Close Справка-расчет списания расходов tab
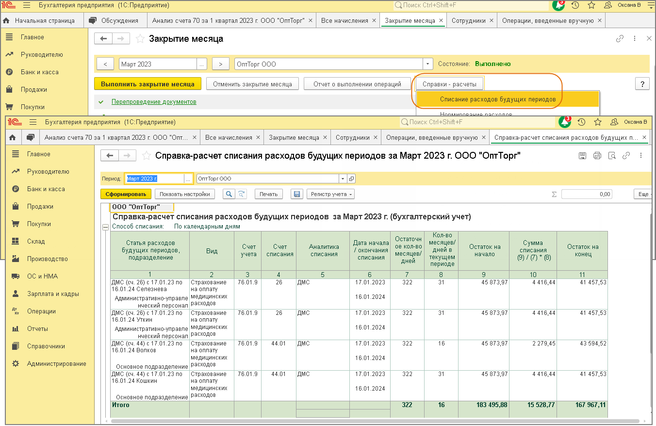656x426 pixels. point(644,138)
